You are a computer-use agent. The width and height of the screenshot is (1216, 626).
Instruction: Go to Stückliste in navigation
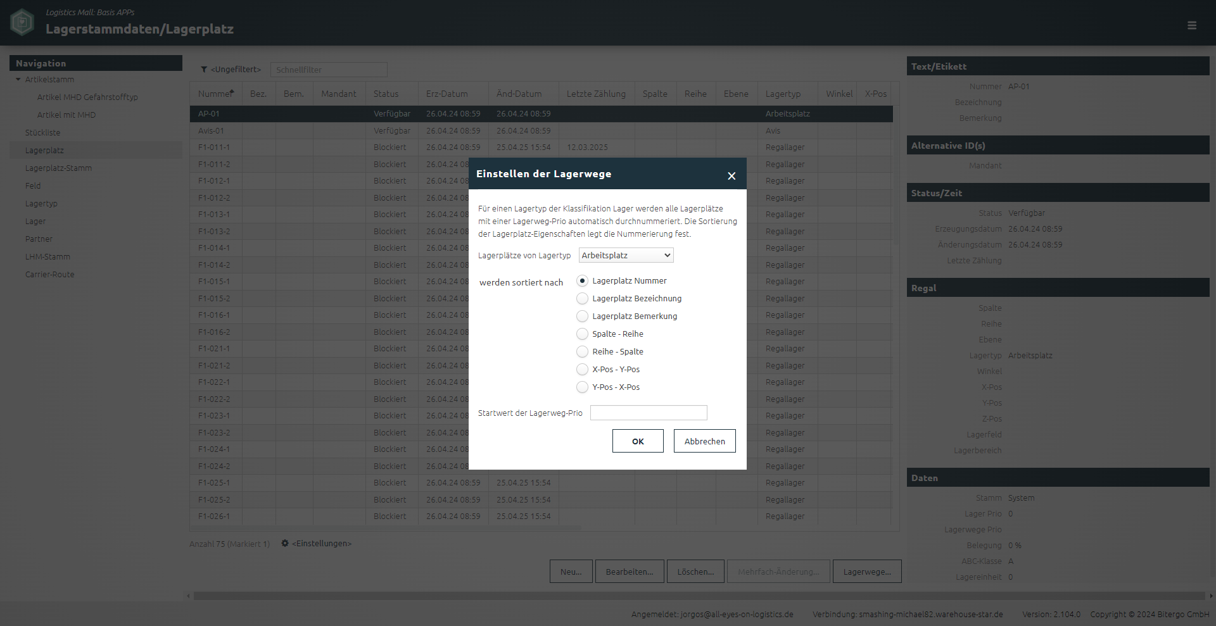[x=42, y=133]
